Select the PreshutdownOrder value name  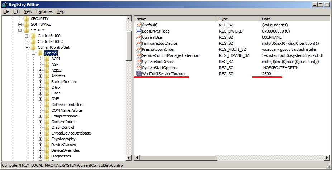tap(158, 49)
